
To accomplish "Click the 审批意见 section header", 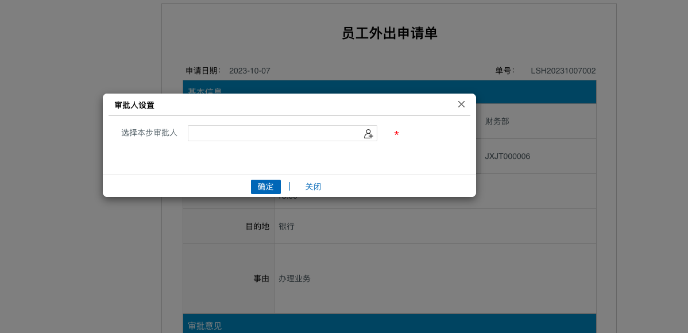I will [x=205, y=326].
